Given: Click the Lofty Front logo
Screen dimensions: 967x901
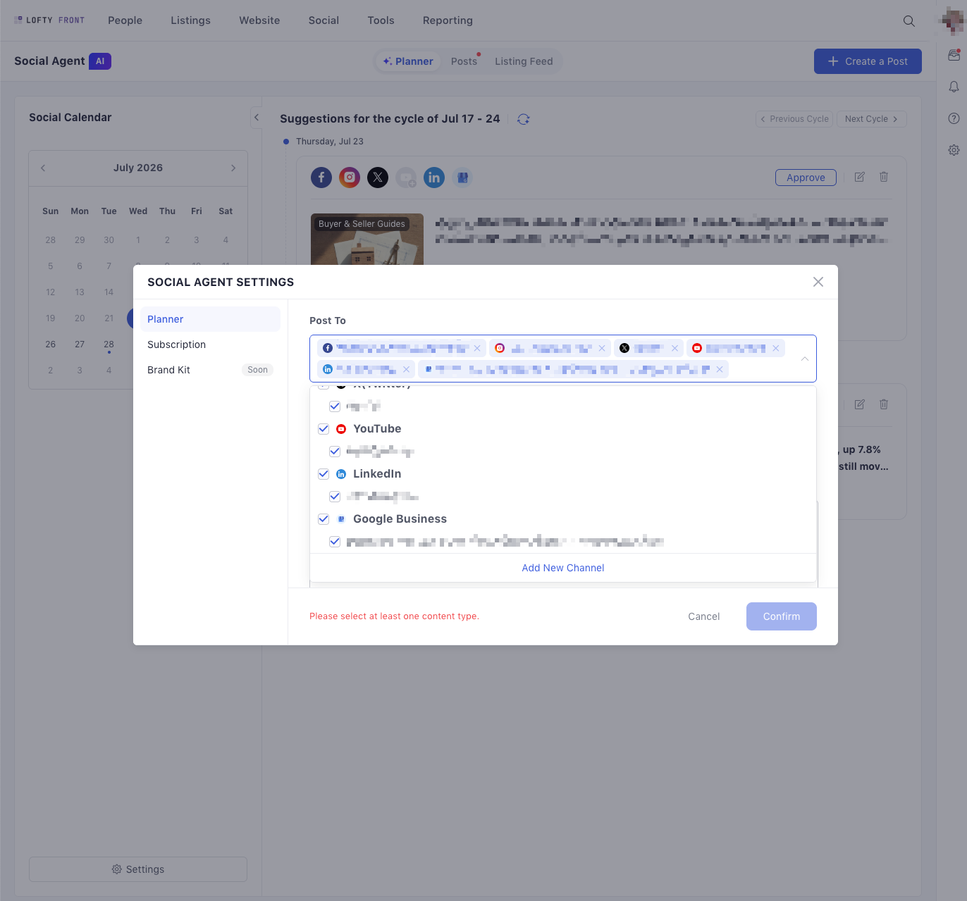Looking at the screenshot, I should [49, 20].
